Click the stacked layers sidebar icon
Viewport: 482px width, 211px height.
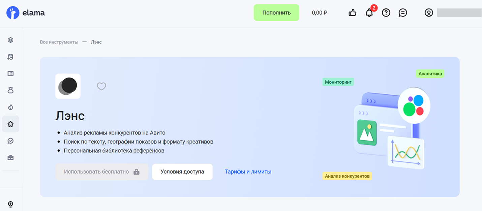[x=10, y=40]
